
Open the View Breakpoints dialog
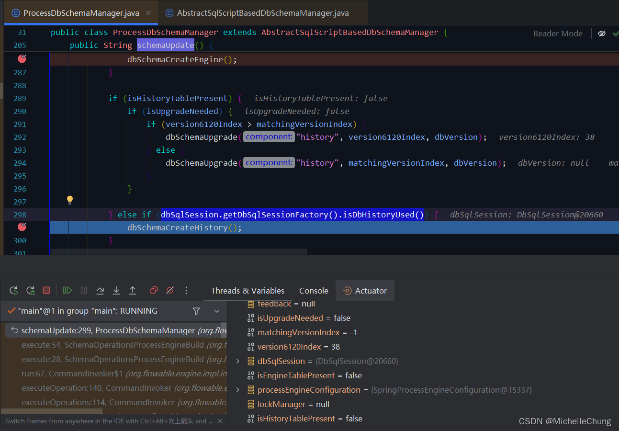[154, 290]
